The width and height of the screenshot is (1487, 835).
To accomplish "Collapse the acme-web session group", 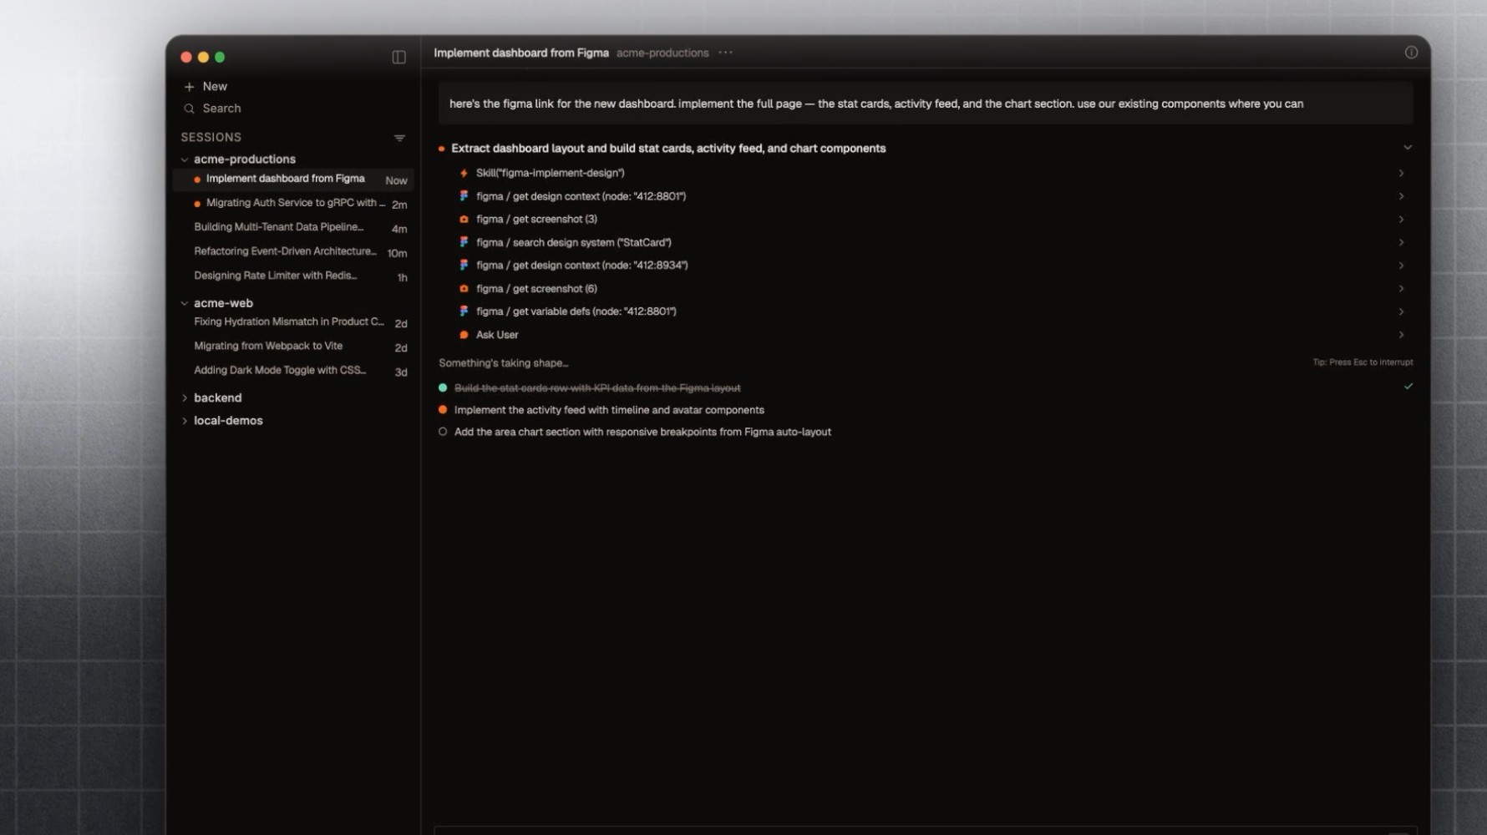I will point(185,303).
